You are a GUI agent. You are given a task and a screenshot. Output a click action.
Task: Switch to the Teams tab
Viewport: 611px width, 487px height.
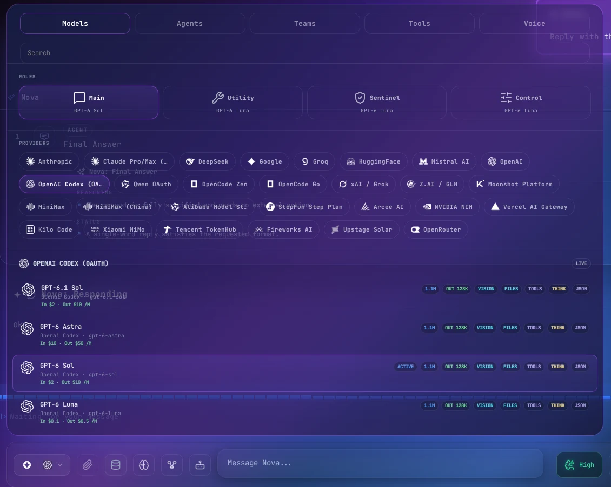[x=305, y=23]
